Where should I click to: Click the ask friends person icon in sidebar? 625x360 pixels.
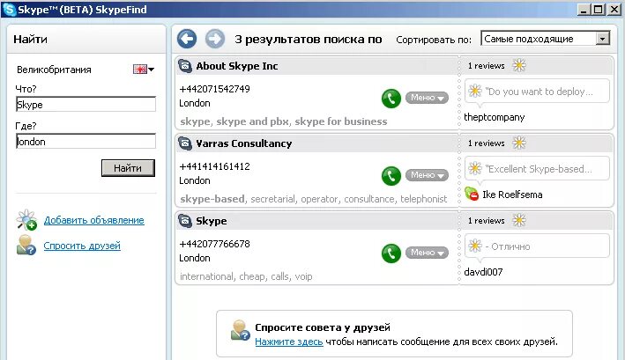pos(26,245)
